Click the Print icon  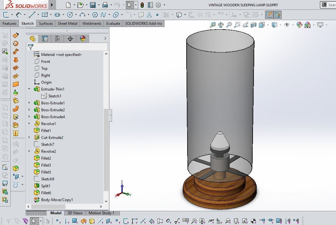click(x=105, y=5)
